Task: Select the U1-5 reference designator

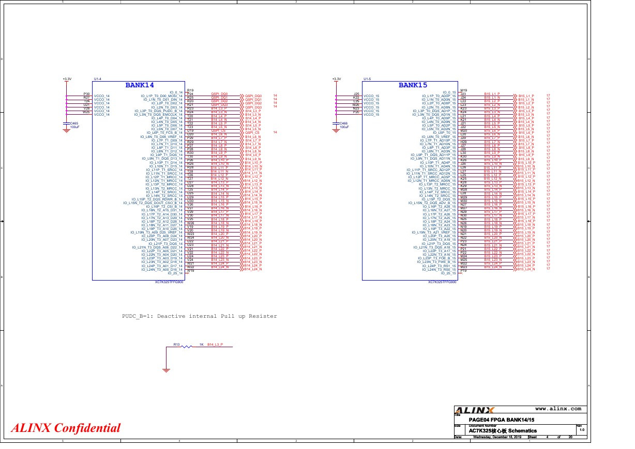Action: [367, 79]
